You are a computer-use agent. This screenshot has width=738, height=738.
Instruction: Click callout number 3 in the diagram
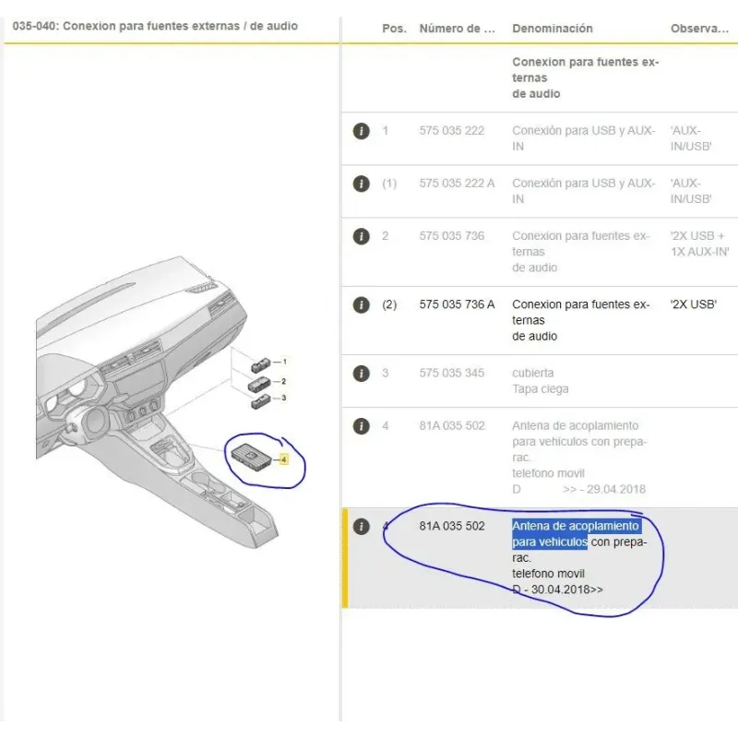(284, 398)
